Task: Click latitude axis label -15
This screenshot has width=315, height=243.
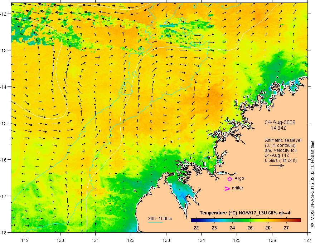Action: point(4,123)
